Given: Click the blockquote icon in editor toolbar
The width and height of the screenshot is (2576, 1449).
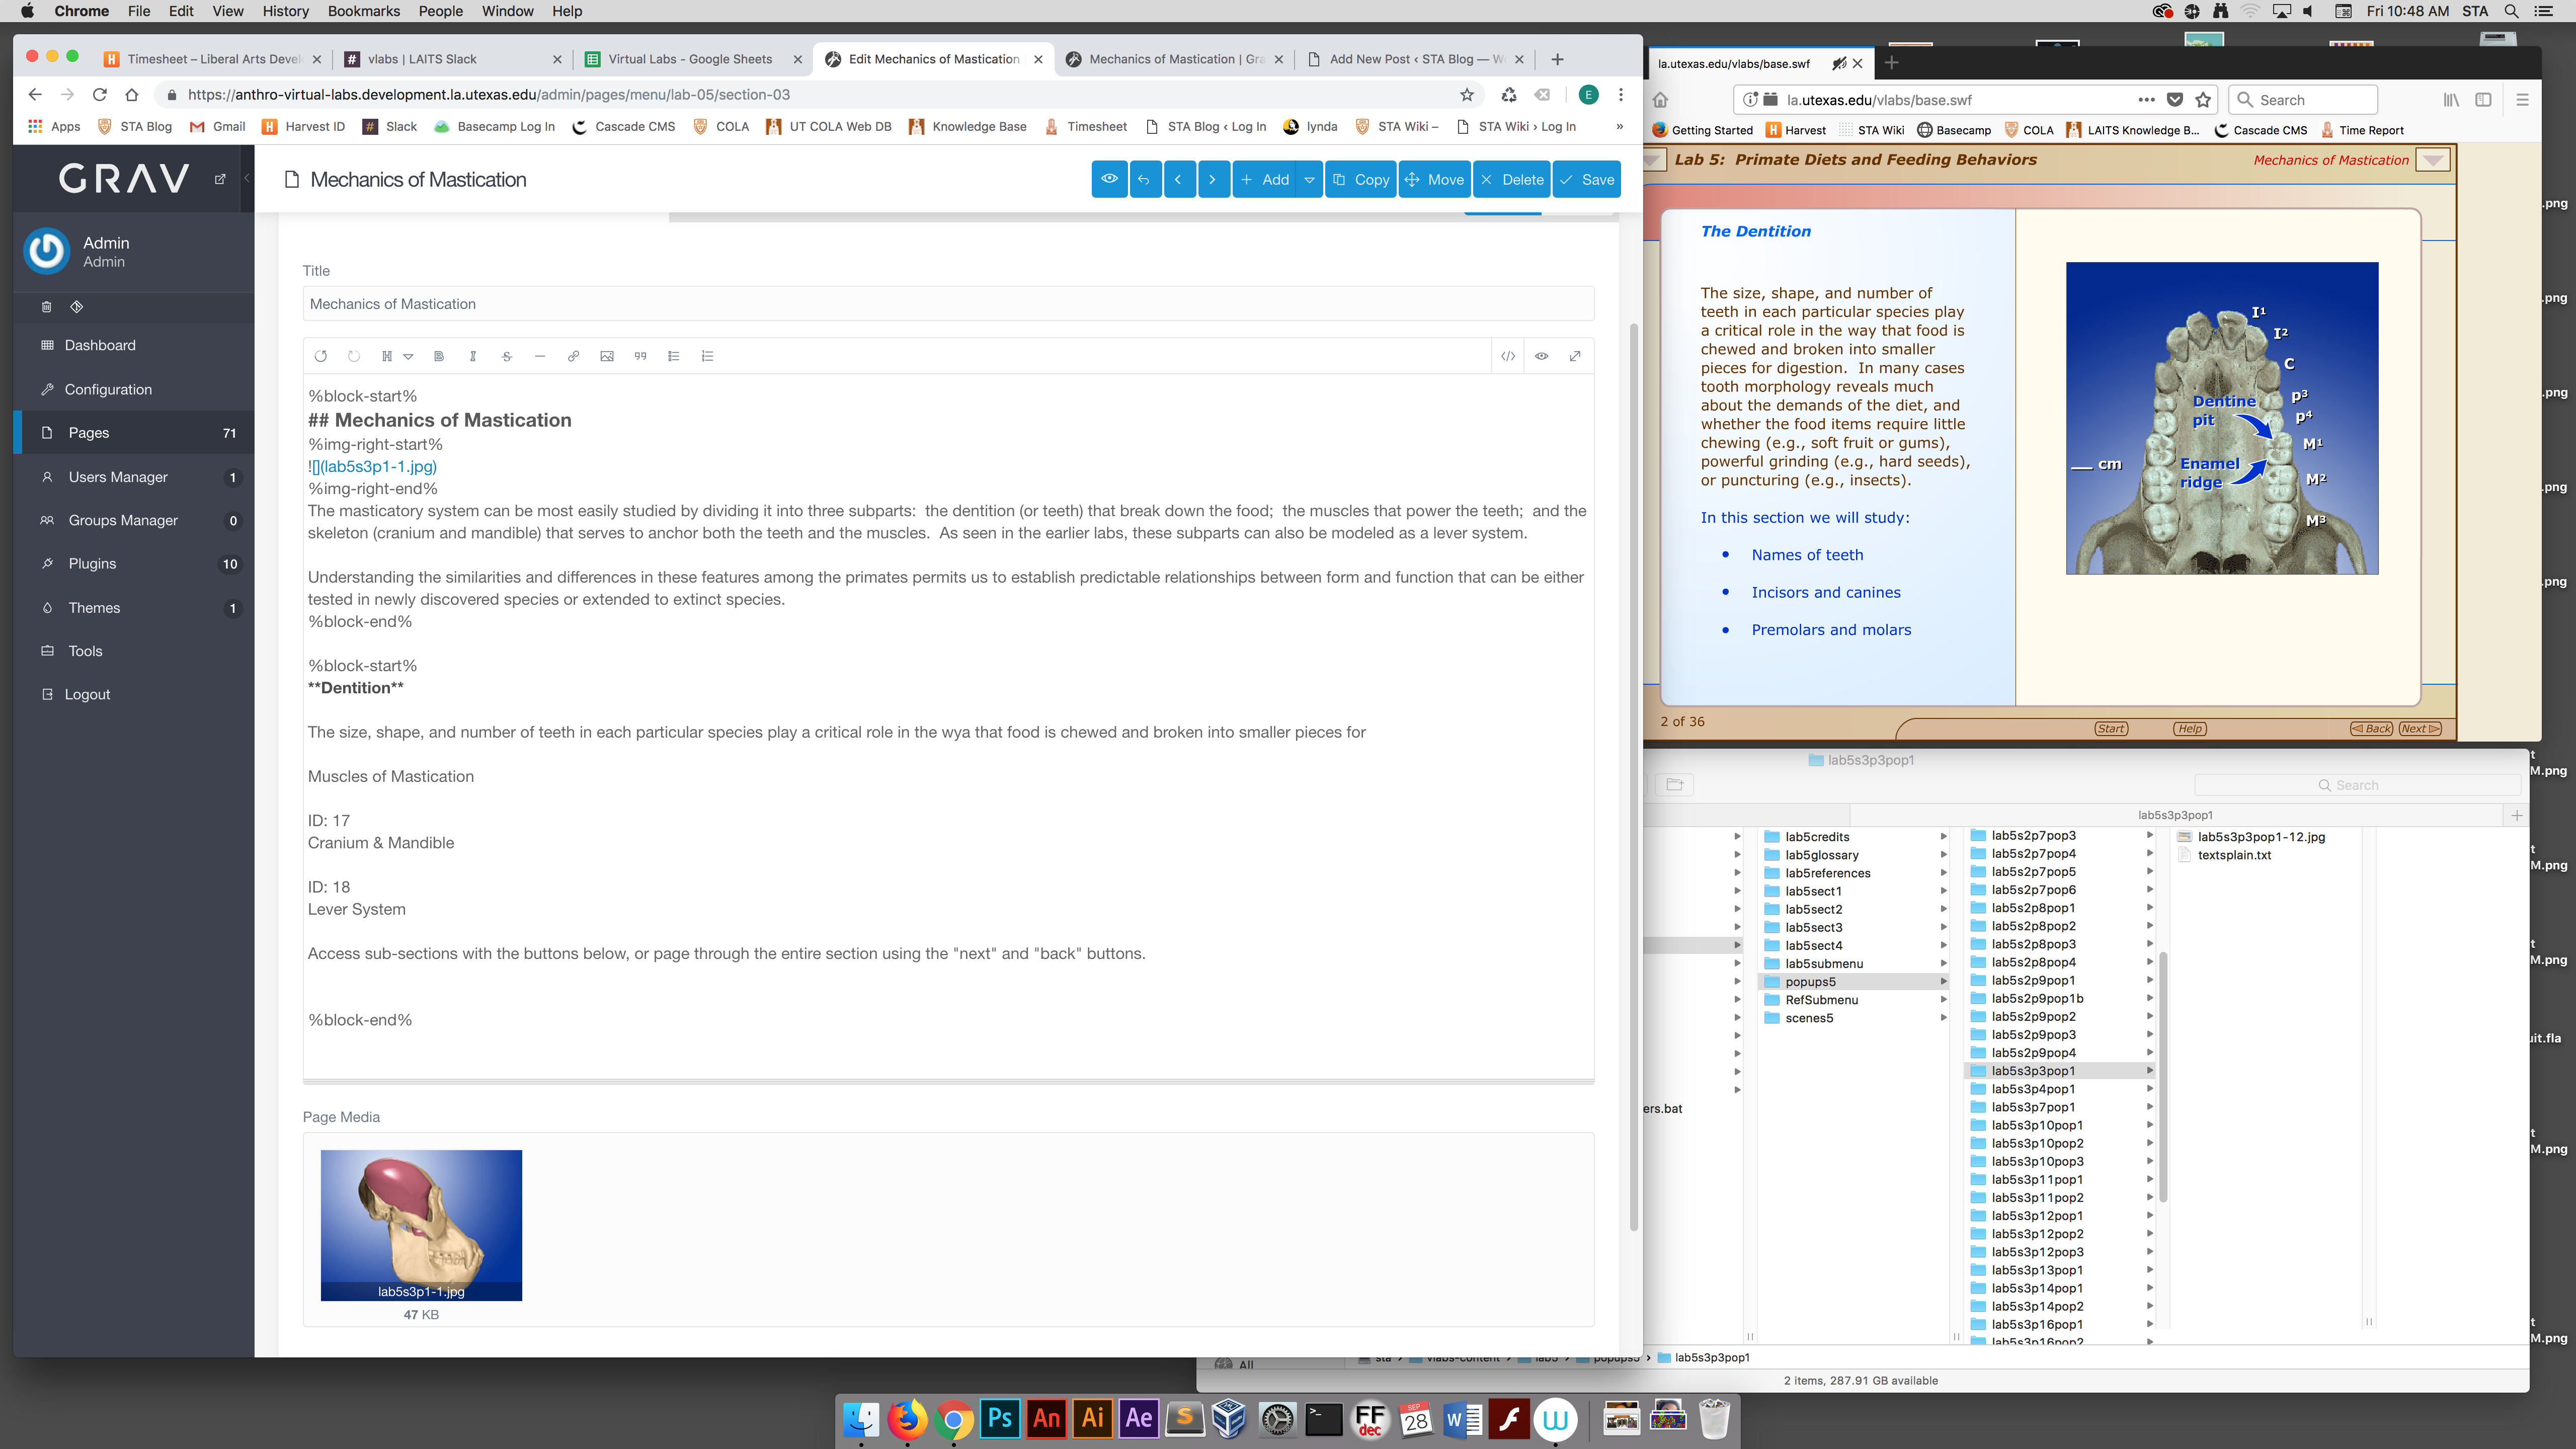Looking at the screenshot, I should tap(640, 356).
